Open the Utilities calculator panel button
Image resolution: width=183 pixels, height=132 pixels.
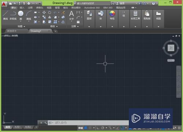(135, 15)
